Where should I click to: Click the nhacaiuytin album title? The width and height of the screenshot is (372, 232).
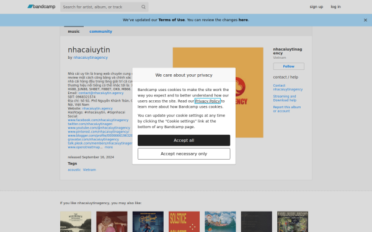(x=89, y=50)
